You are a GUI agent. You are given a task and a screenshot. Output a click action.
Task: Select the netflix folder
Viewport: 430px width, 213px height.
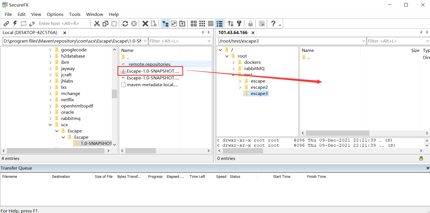pyautogui.click(x=67, y=100)
